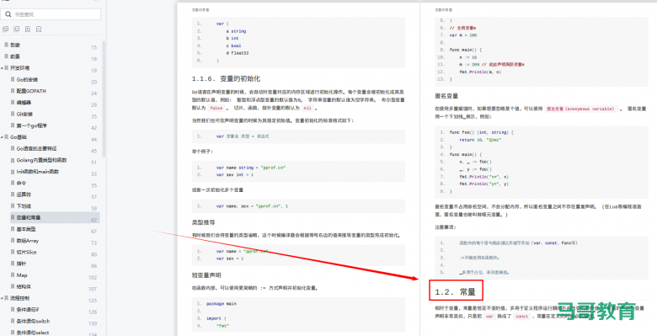657x336 pixels.
Task: Open the 开发环境 bookmark
Action: click(19, 68)
